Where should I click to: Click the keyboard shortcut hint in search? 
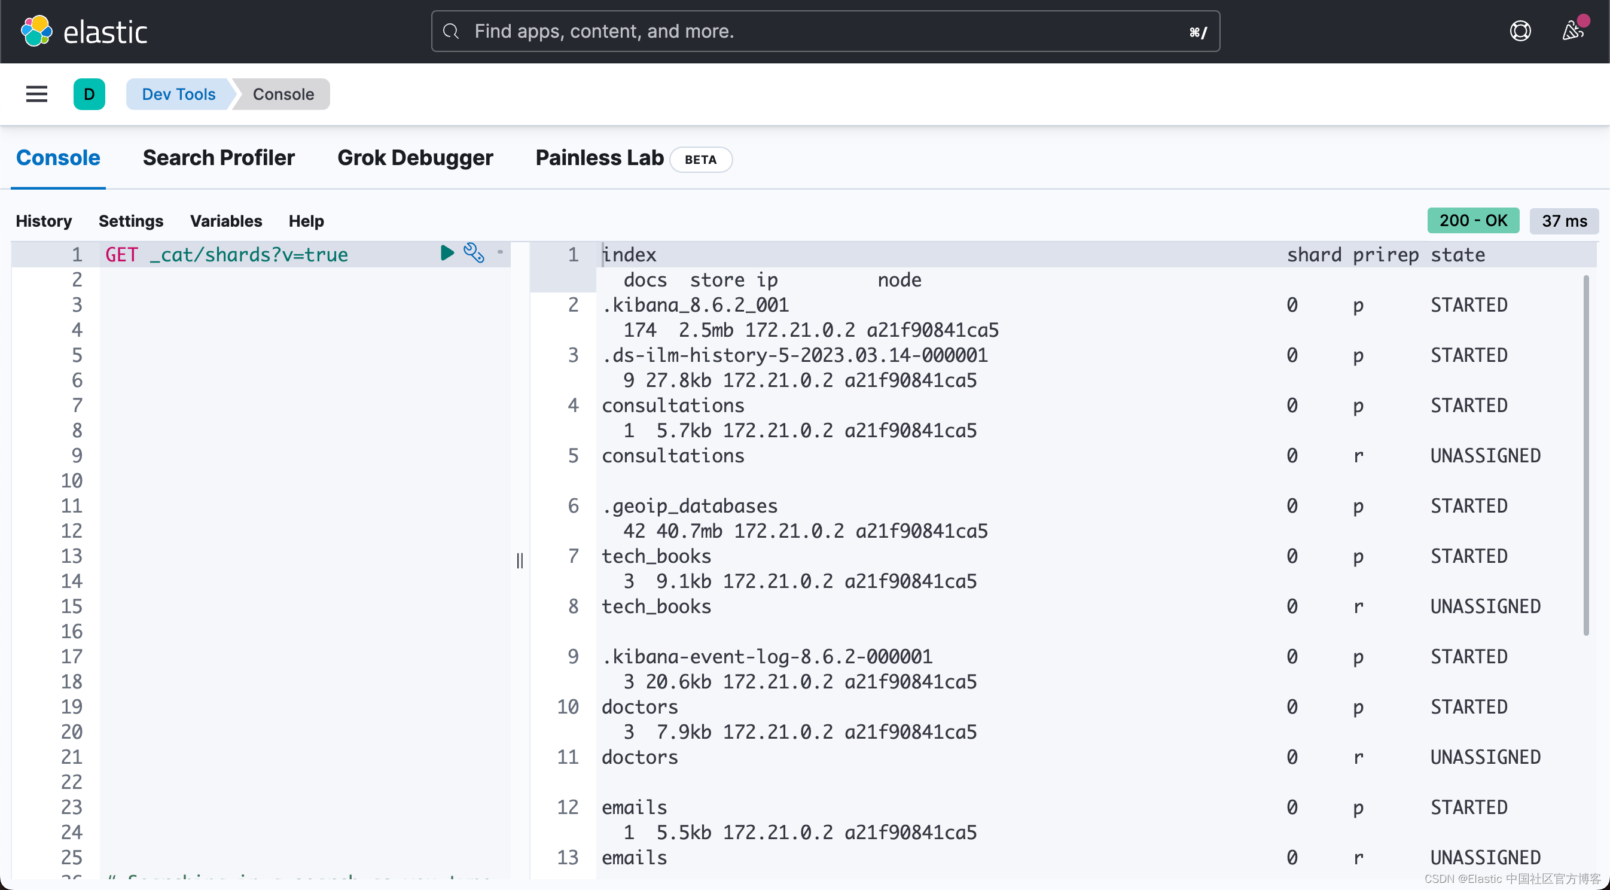pos(1197,32)
